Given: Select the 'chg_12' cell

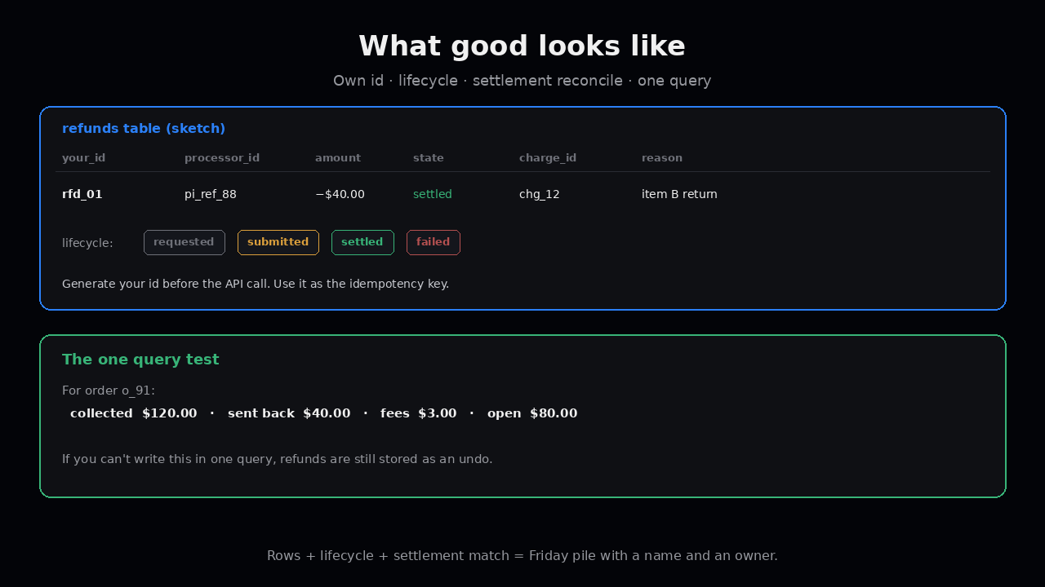Looking at the screenshot, I should pyautogui.click(x=540, y=194).
